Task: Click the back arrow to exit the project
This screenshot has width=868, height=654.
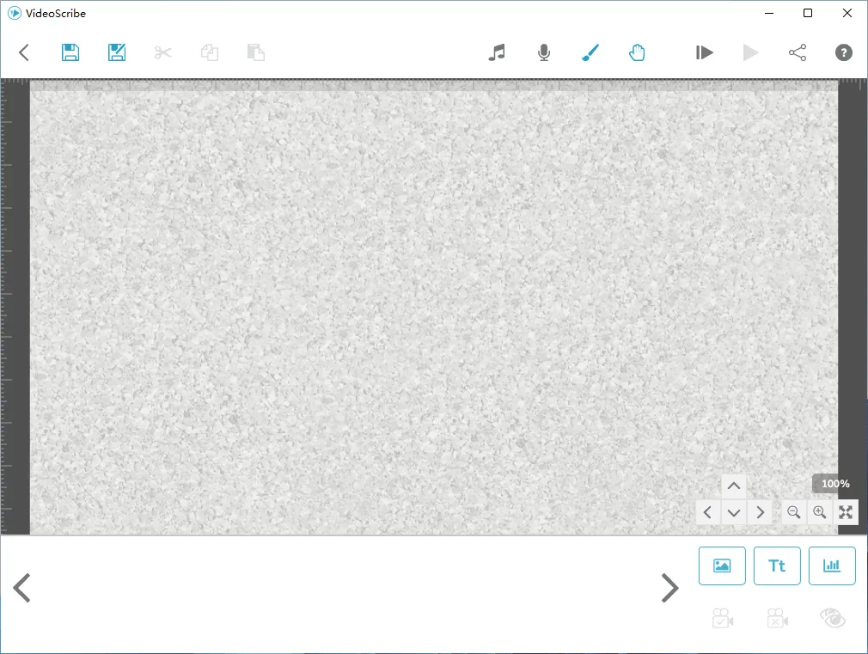Action: 23,52
